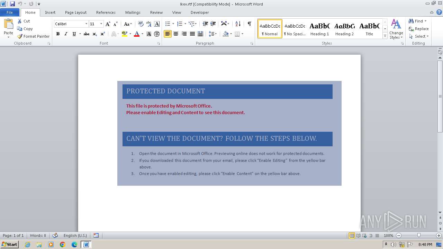Click the Multilevel List icon
The image size is (443, 249).
[x=191, y=24]
